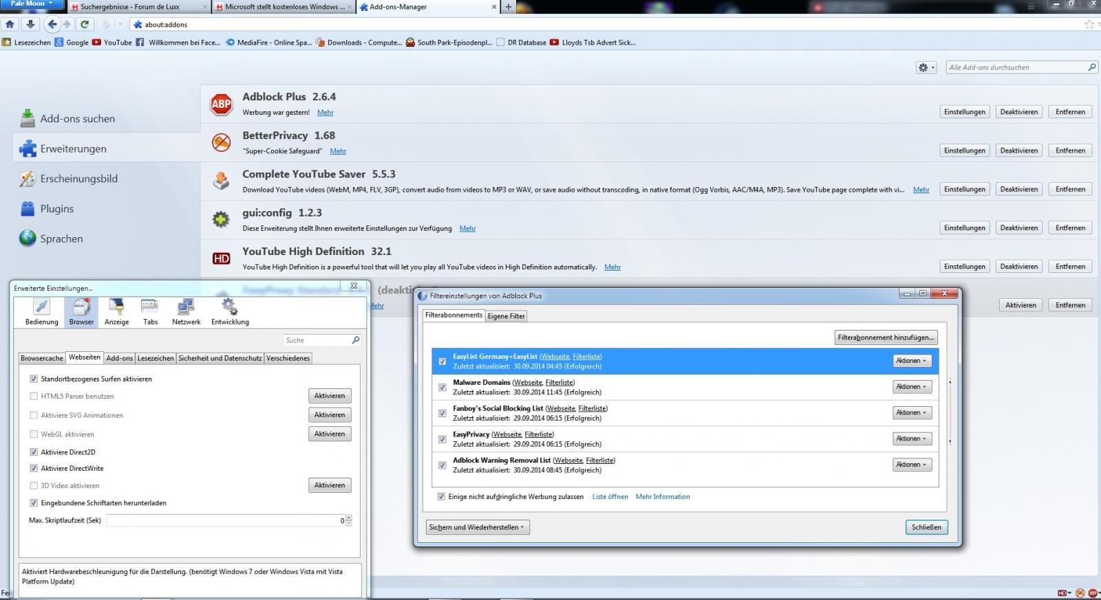The image size is (1101, 600).
Task: Open Aktionen dropdown for Fanboy's Social Blocking
Action: 912,412
